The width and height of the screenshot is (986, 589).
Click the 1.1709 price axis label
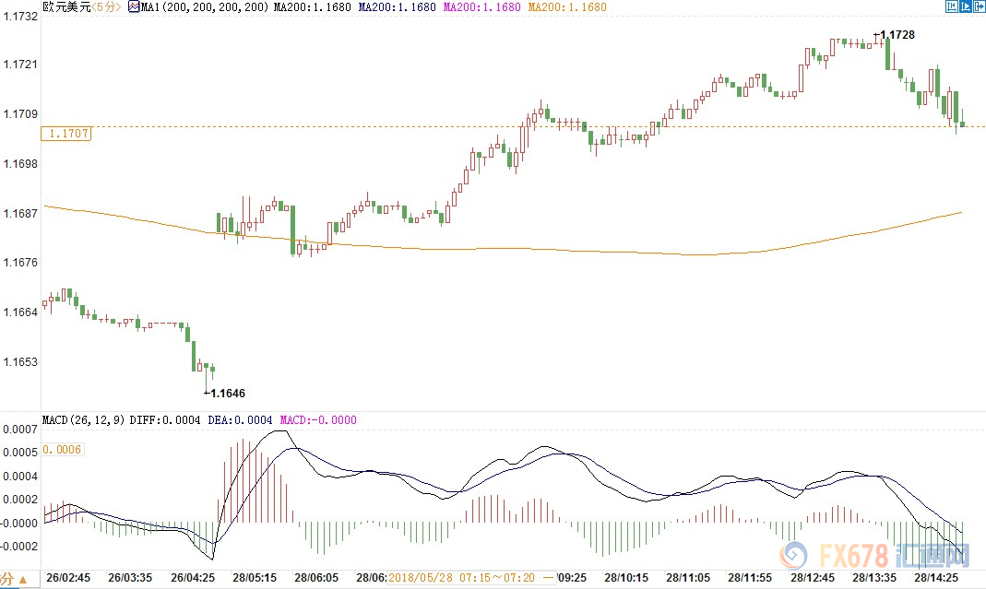(x=20, y=113)
